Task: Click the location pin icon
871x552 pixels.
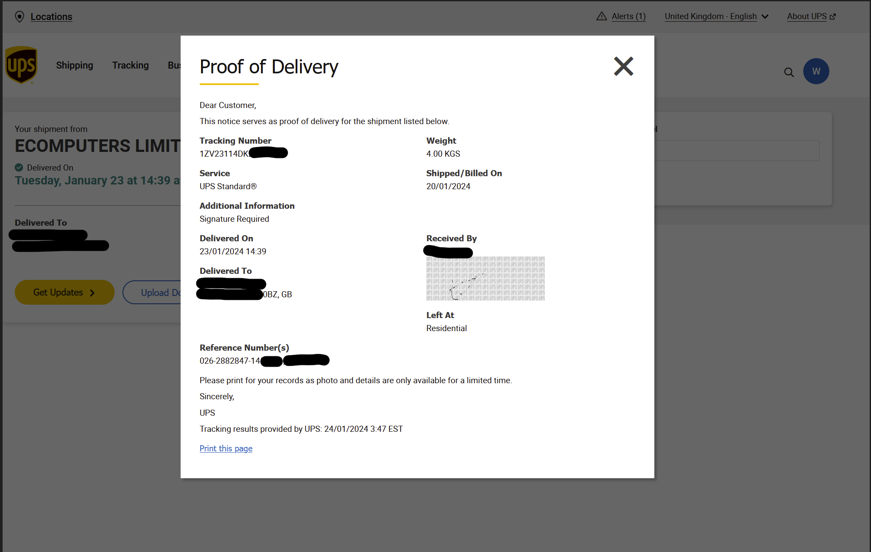Action: [19, 16]
